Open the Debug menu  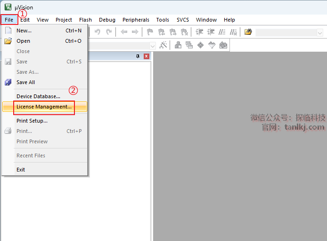pyautogui.click(x=107, y=20)
